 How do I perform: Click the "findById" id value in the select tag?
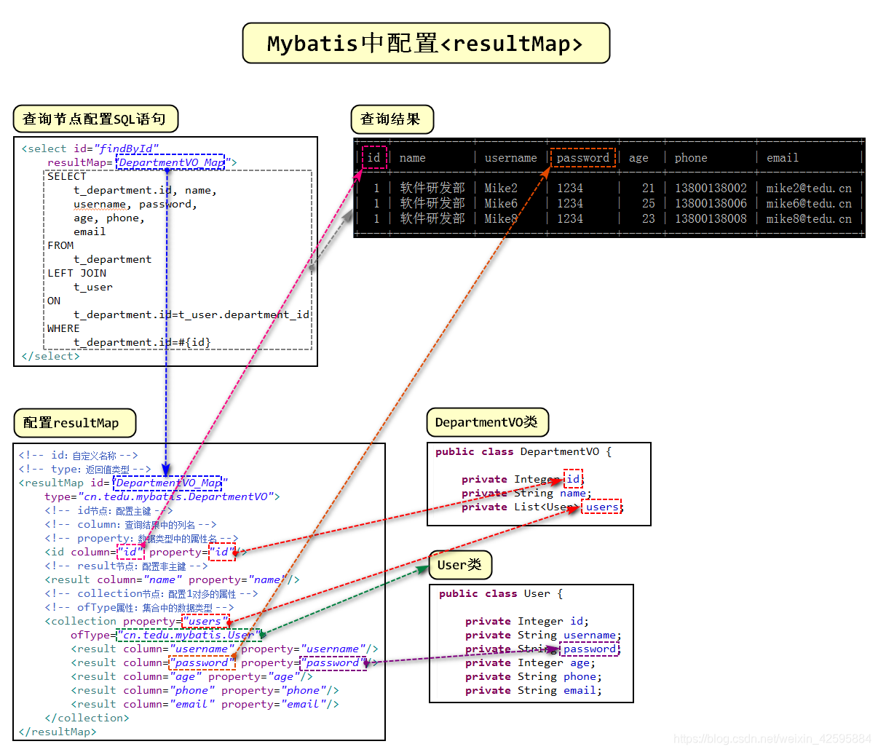pyautogui.click(x=126, y=149)
